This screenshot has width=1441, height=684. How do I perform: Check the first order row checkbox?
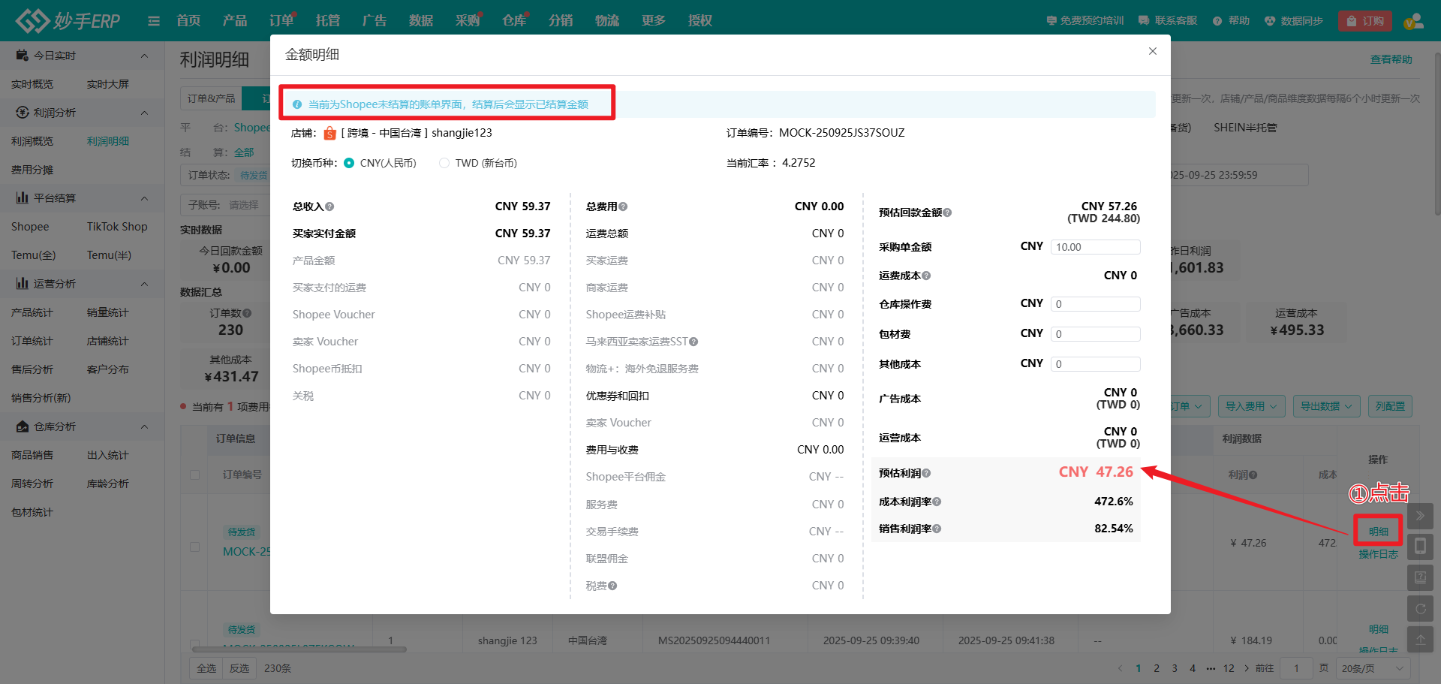click(x=195, y=547)
